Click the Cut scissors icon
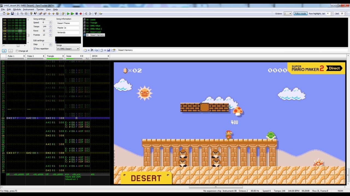Viewport: 350px width, 196px height. (18, 14)
